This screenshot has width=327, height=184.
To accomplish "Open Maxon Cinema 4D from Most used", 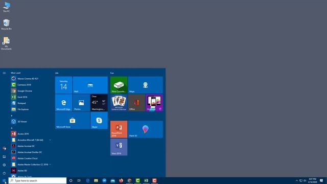I will point(31,79).
